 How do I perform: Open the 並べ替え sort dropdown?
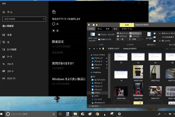149,36
